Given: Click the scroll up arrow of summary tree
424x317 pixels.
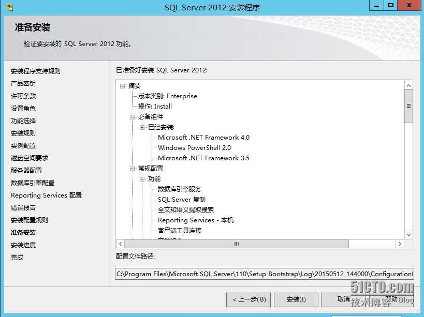Looking at the screenshot, I should (x=408, y=86).
